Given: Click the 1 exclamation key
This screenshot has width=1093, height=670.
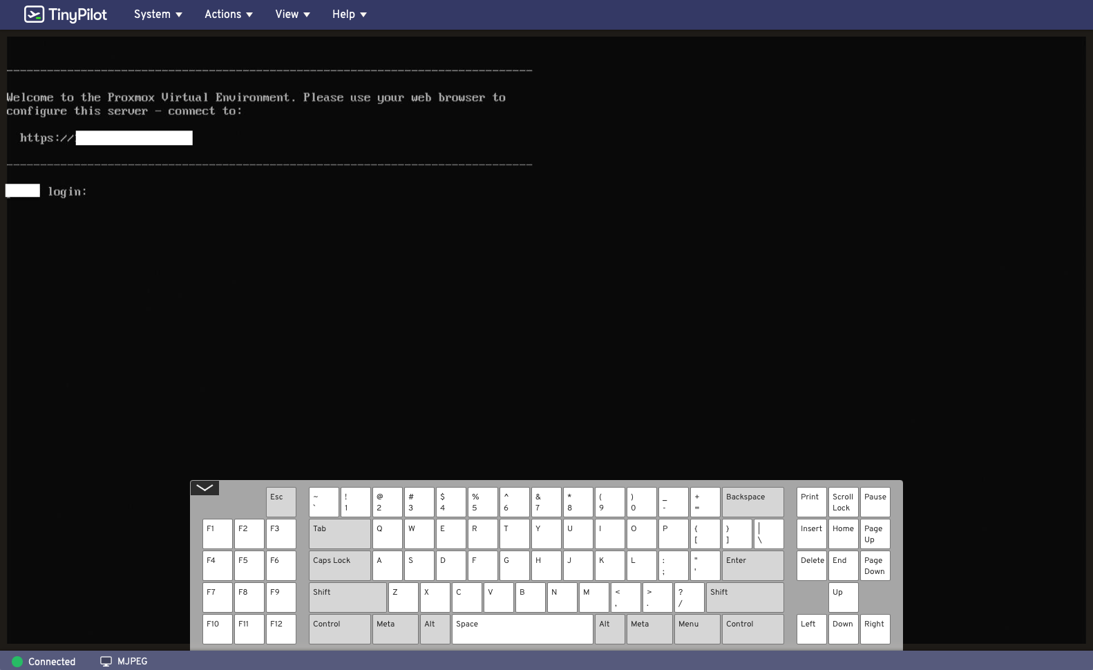Looking at the screenshot, I should [356, 502].
